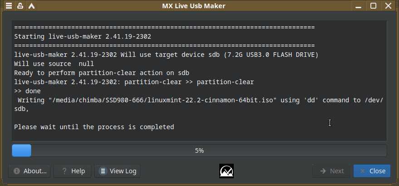This screenshot has width=399, height=186.
Task: Click the lock-shaped icon in title bar
Action: pyautogui.click(x=20, y=6)
